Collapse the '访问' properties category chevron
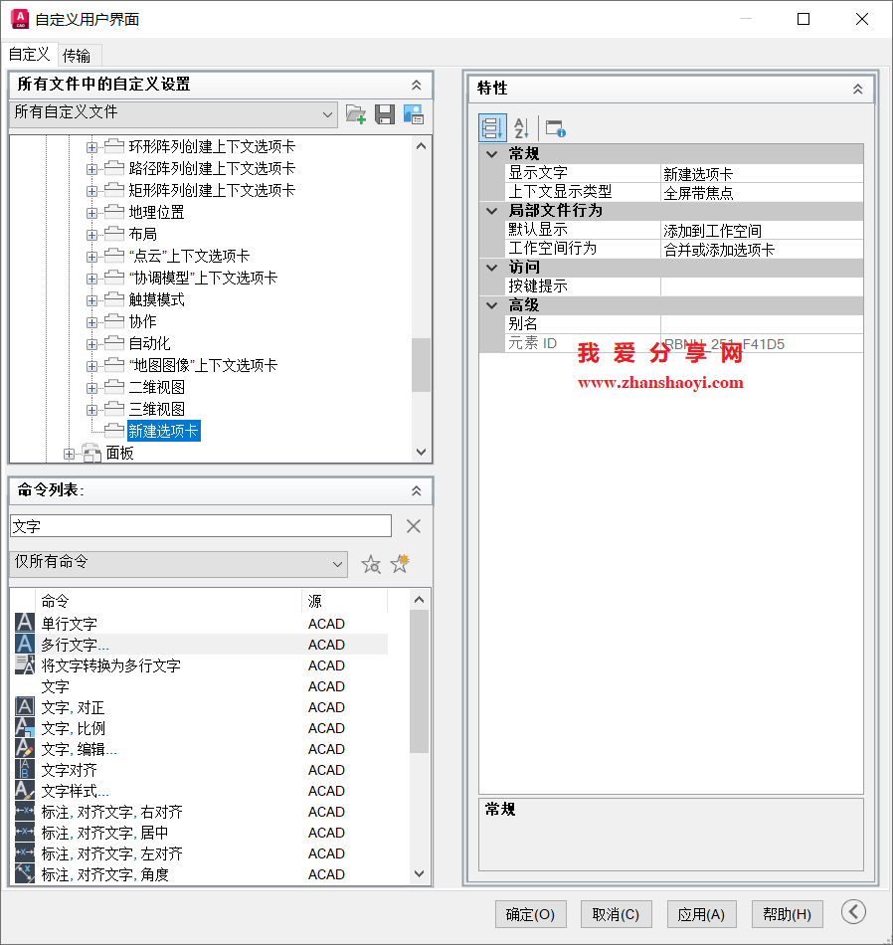 (x=490, y=268)
